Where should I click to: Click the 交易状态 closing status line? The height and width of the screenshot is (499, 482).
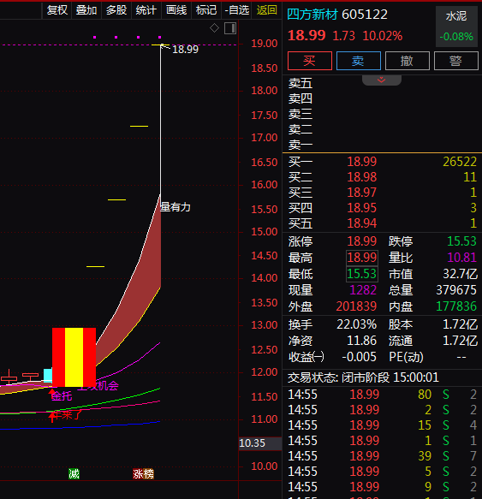[363, 377]
